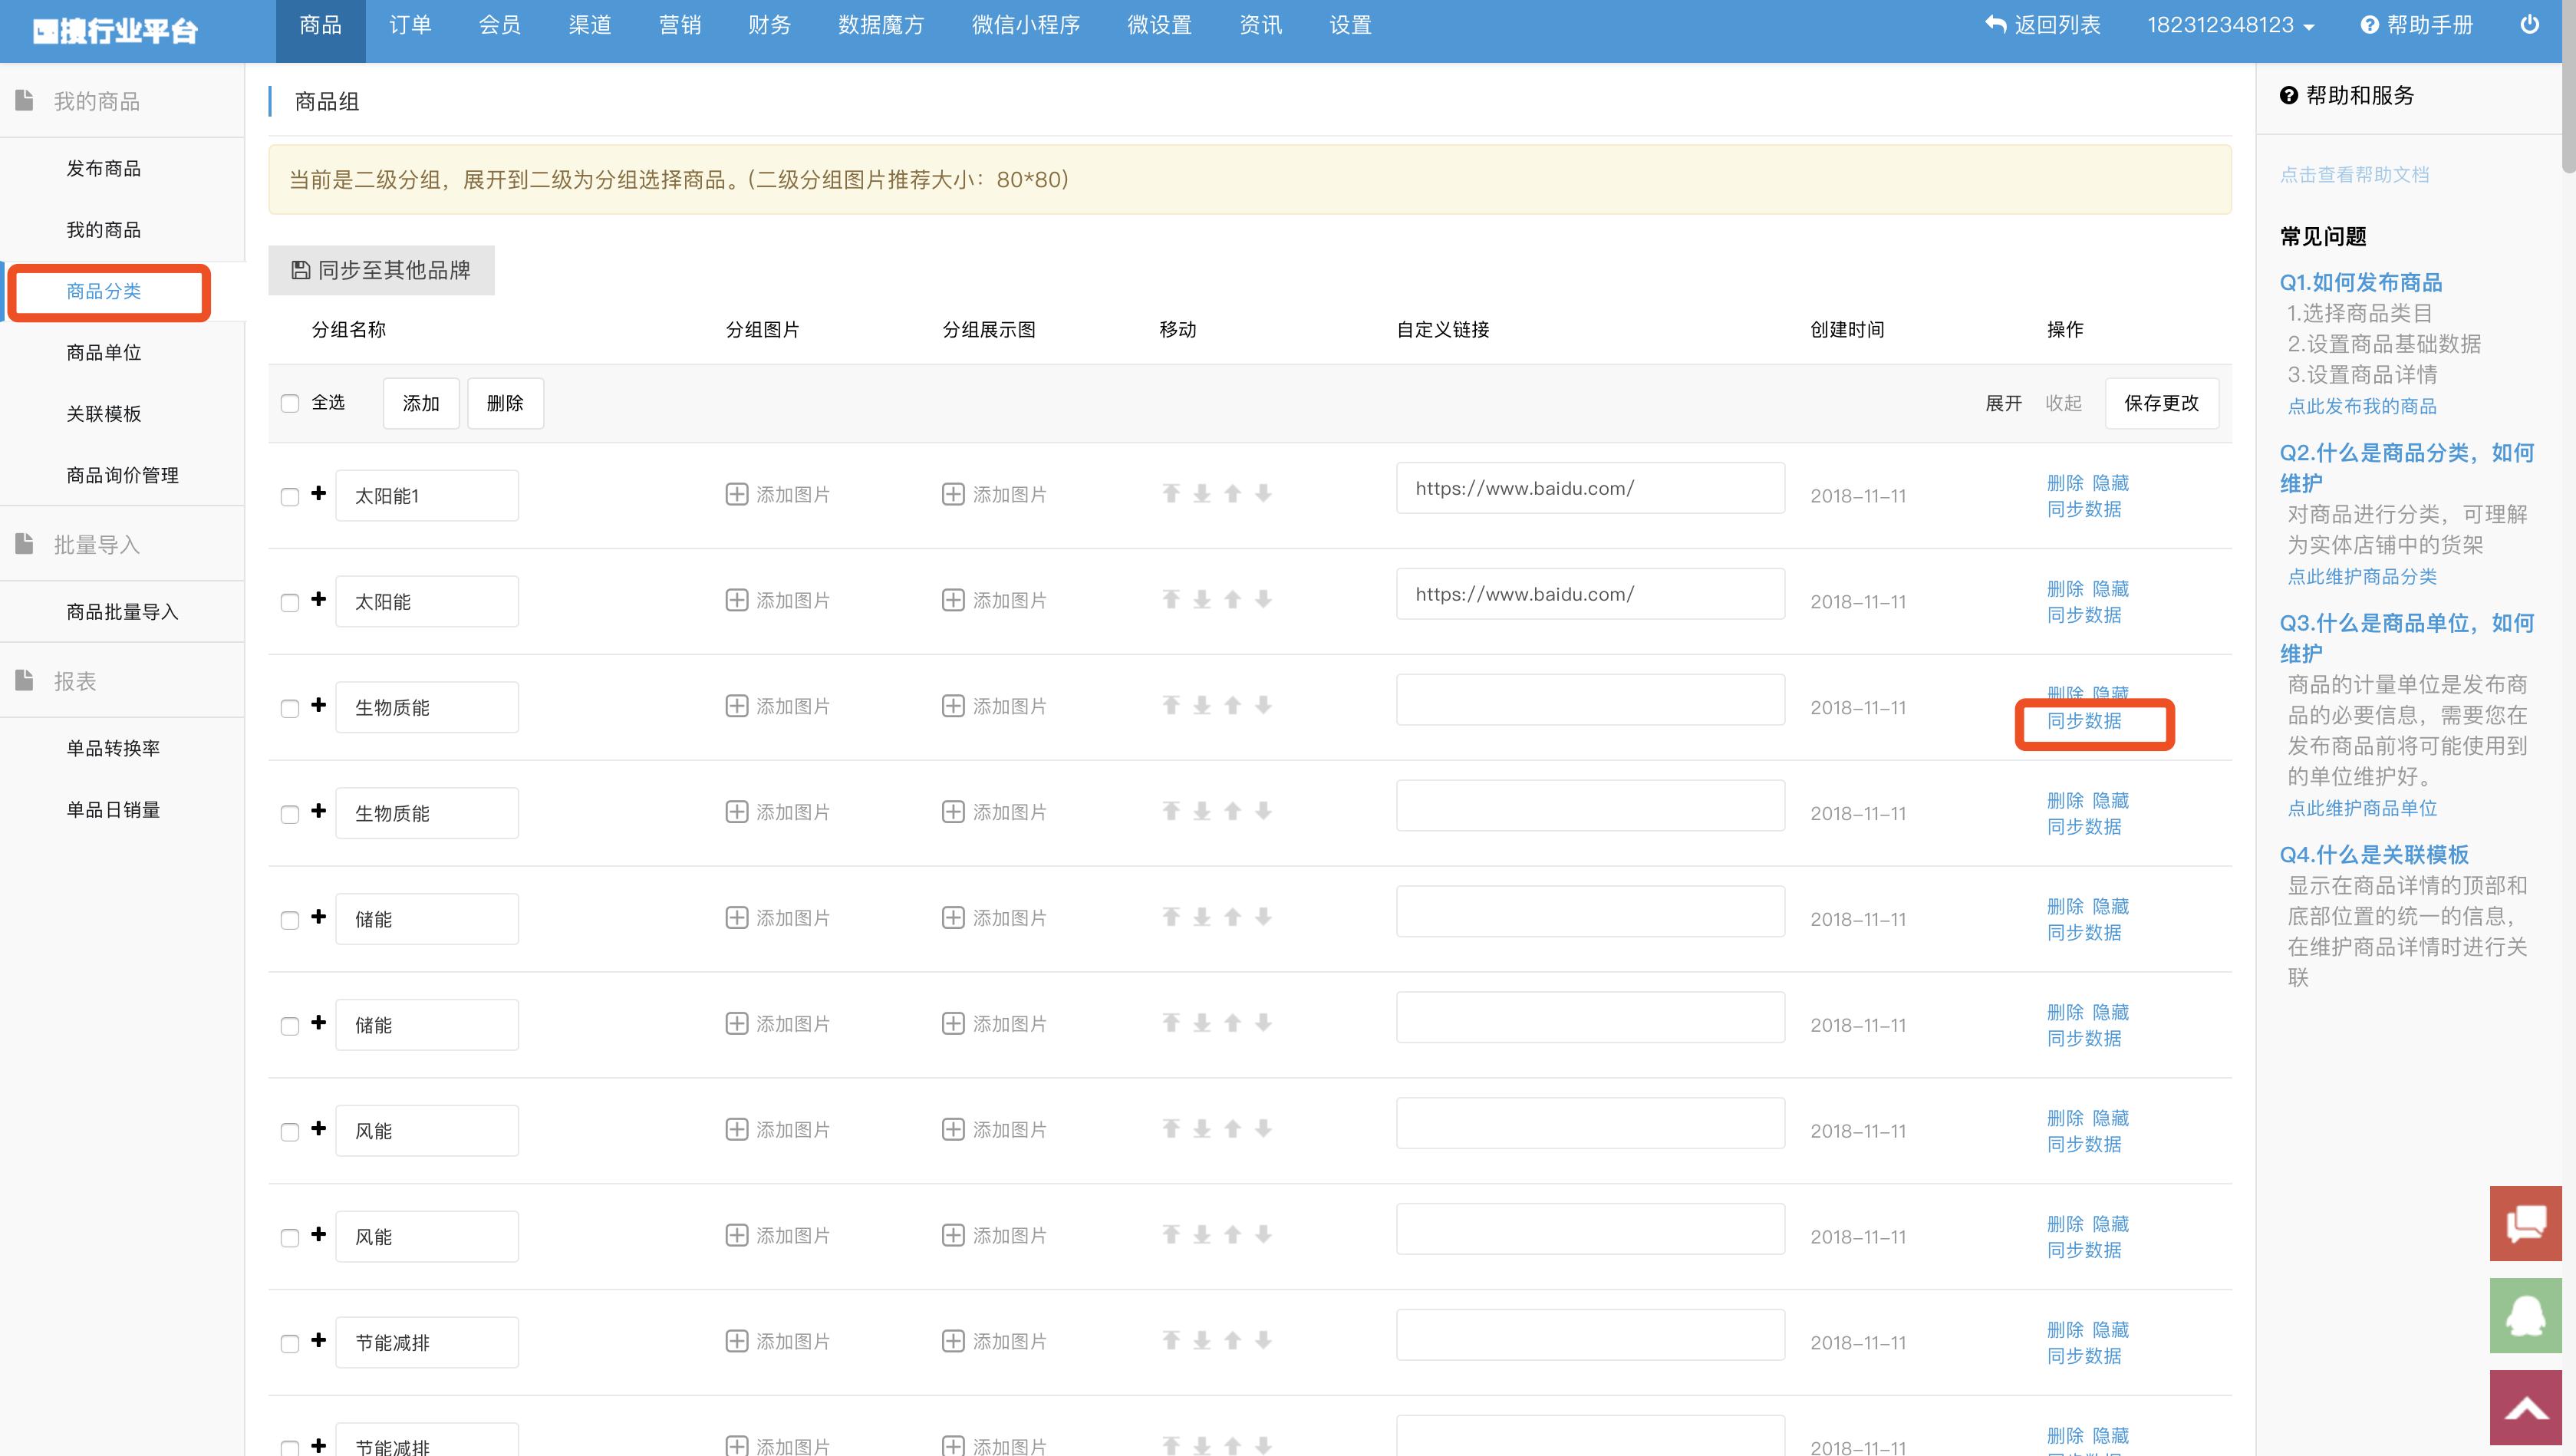Screen dimensions: 2576x1456
Task: Click 同步数据 for 太阳能1
Action: [x=2084, y=509]
